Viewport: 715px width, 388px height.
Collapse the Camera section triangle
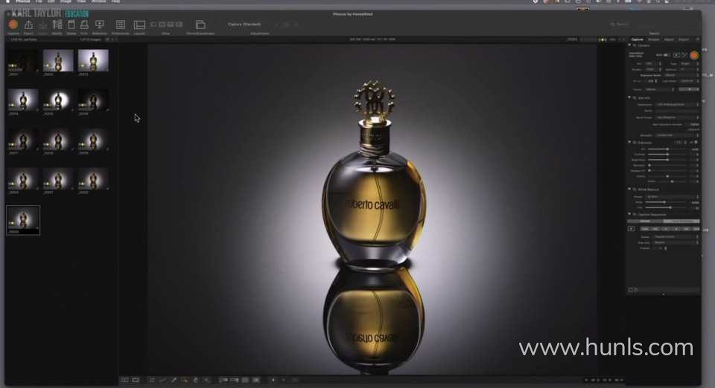(630, 45)
